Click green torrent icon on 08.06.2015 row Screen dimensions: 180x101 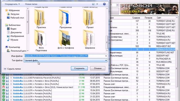(4, 81)
